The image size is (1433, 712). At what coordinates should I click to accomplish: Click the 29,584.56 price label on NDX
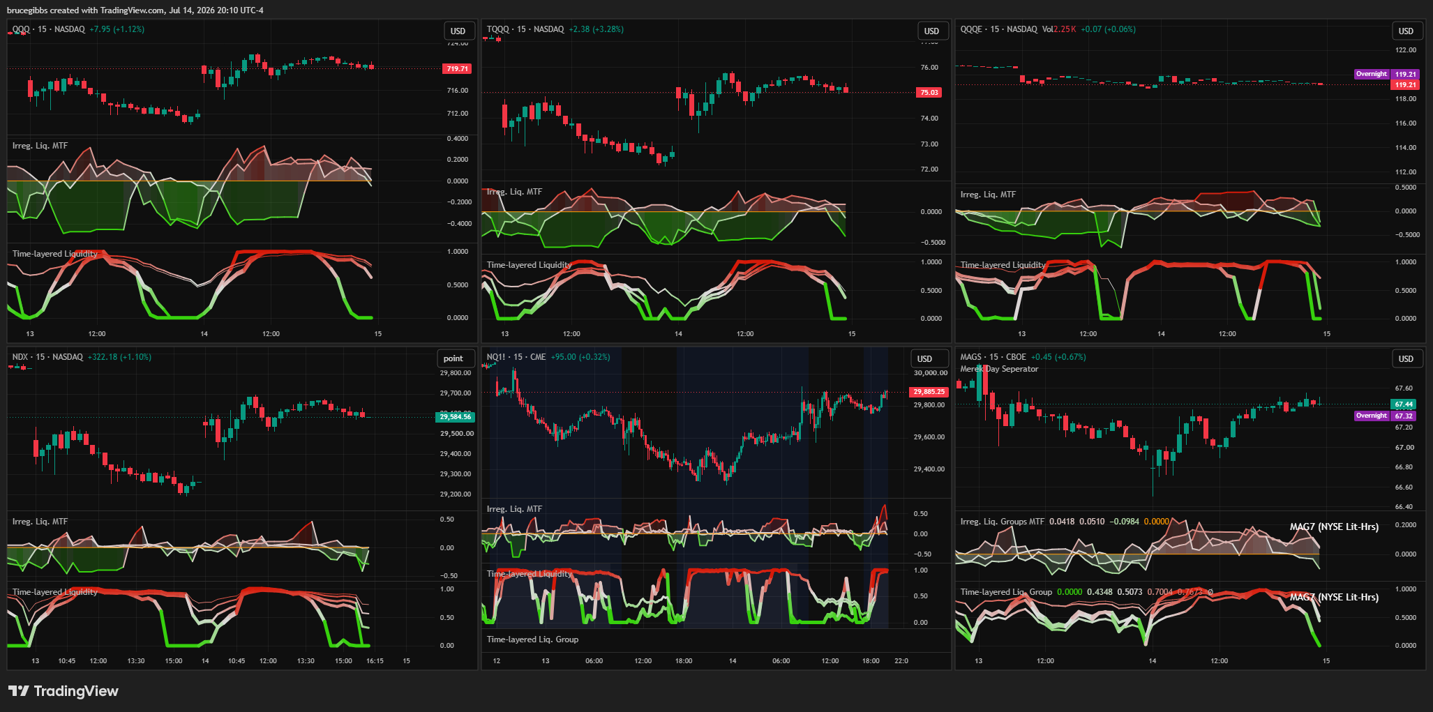click(x=455, y=417)
